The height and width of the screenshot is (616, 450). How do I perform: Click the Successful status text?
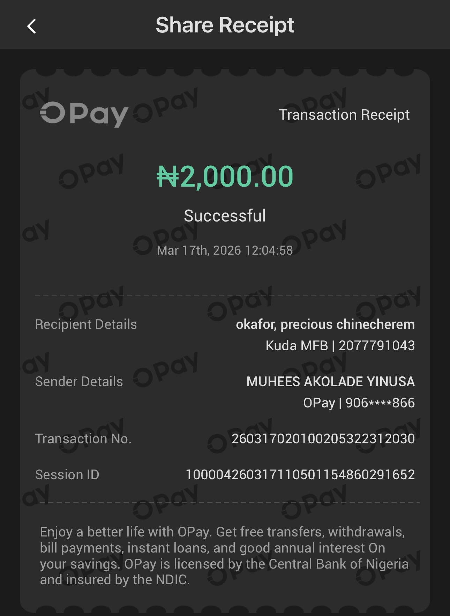(225, 216)
